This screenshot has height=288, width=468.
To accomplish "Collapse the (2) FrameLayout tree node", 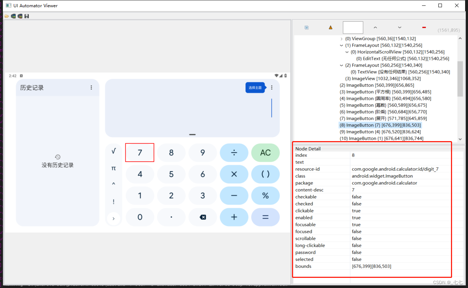I will click(342, 65).
